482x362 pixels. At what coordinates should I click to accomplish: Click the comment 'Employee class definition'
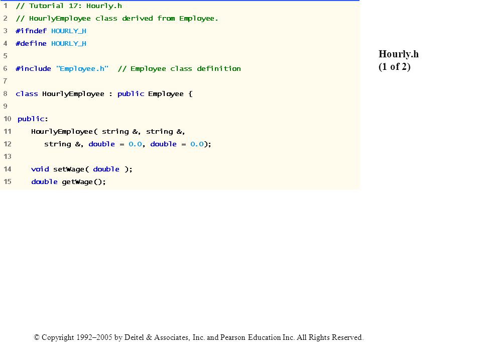pos(179,69)
